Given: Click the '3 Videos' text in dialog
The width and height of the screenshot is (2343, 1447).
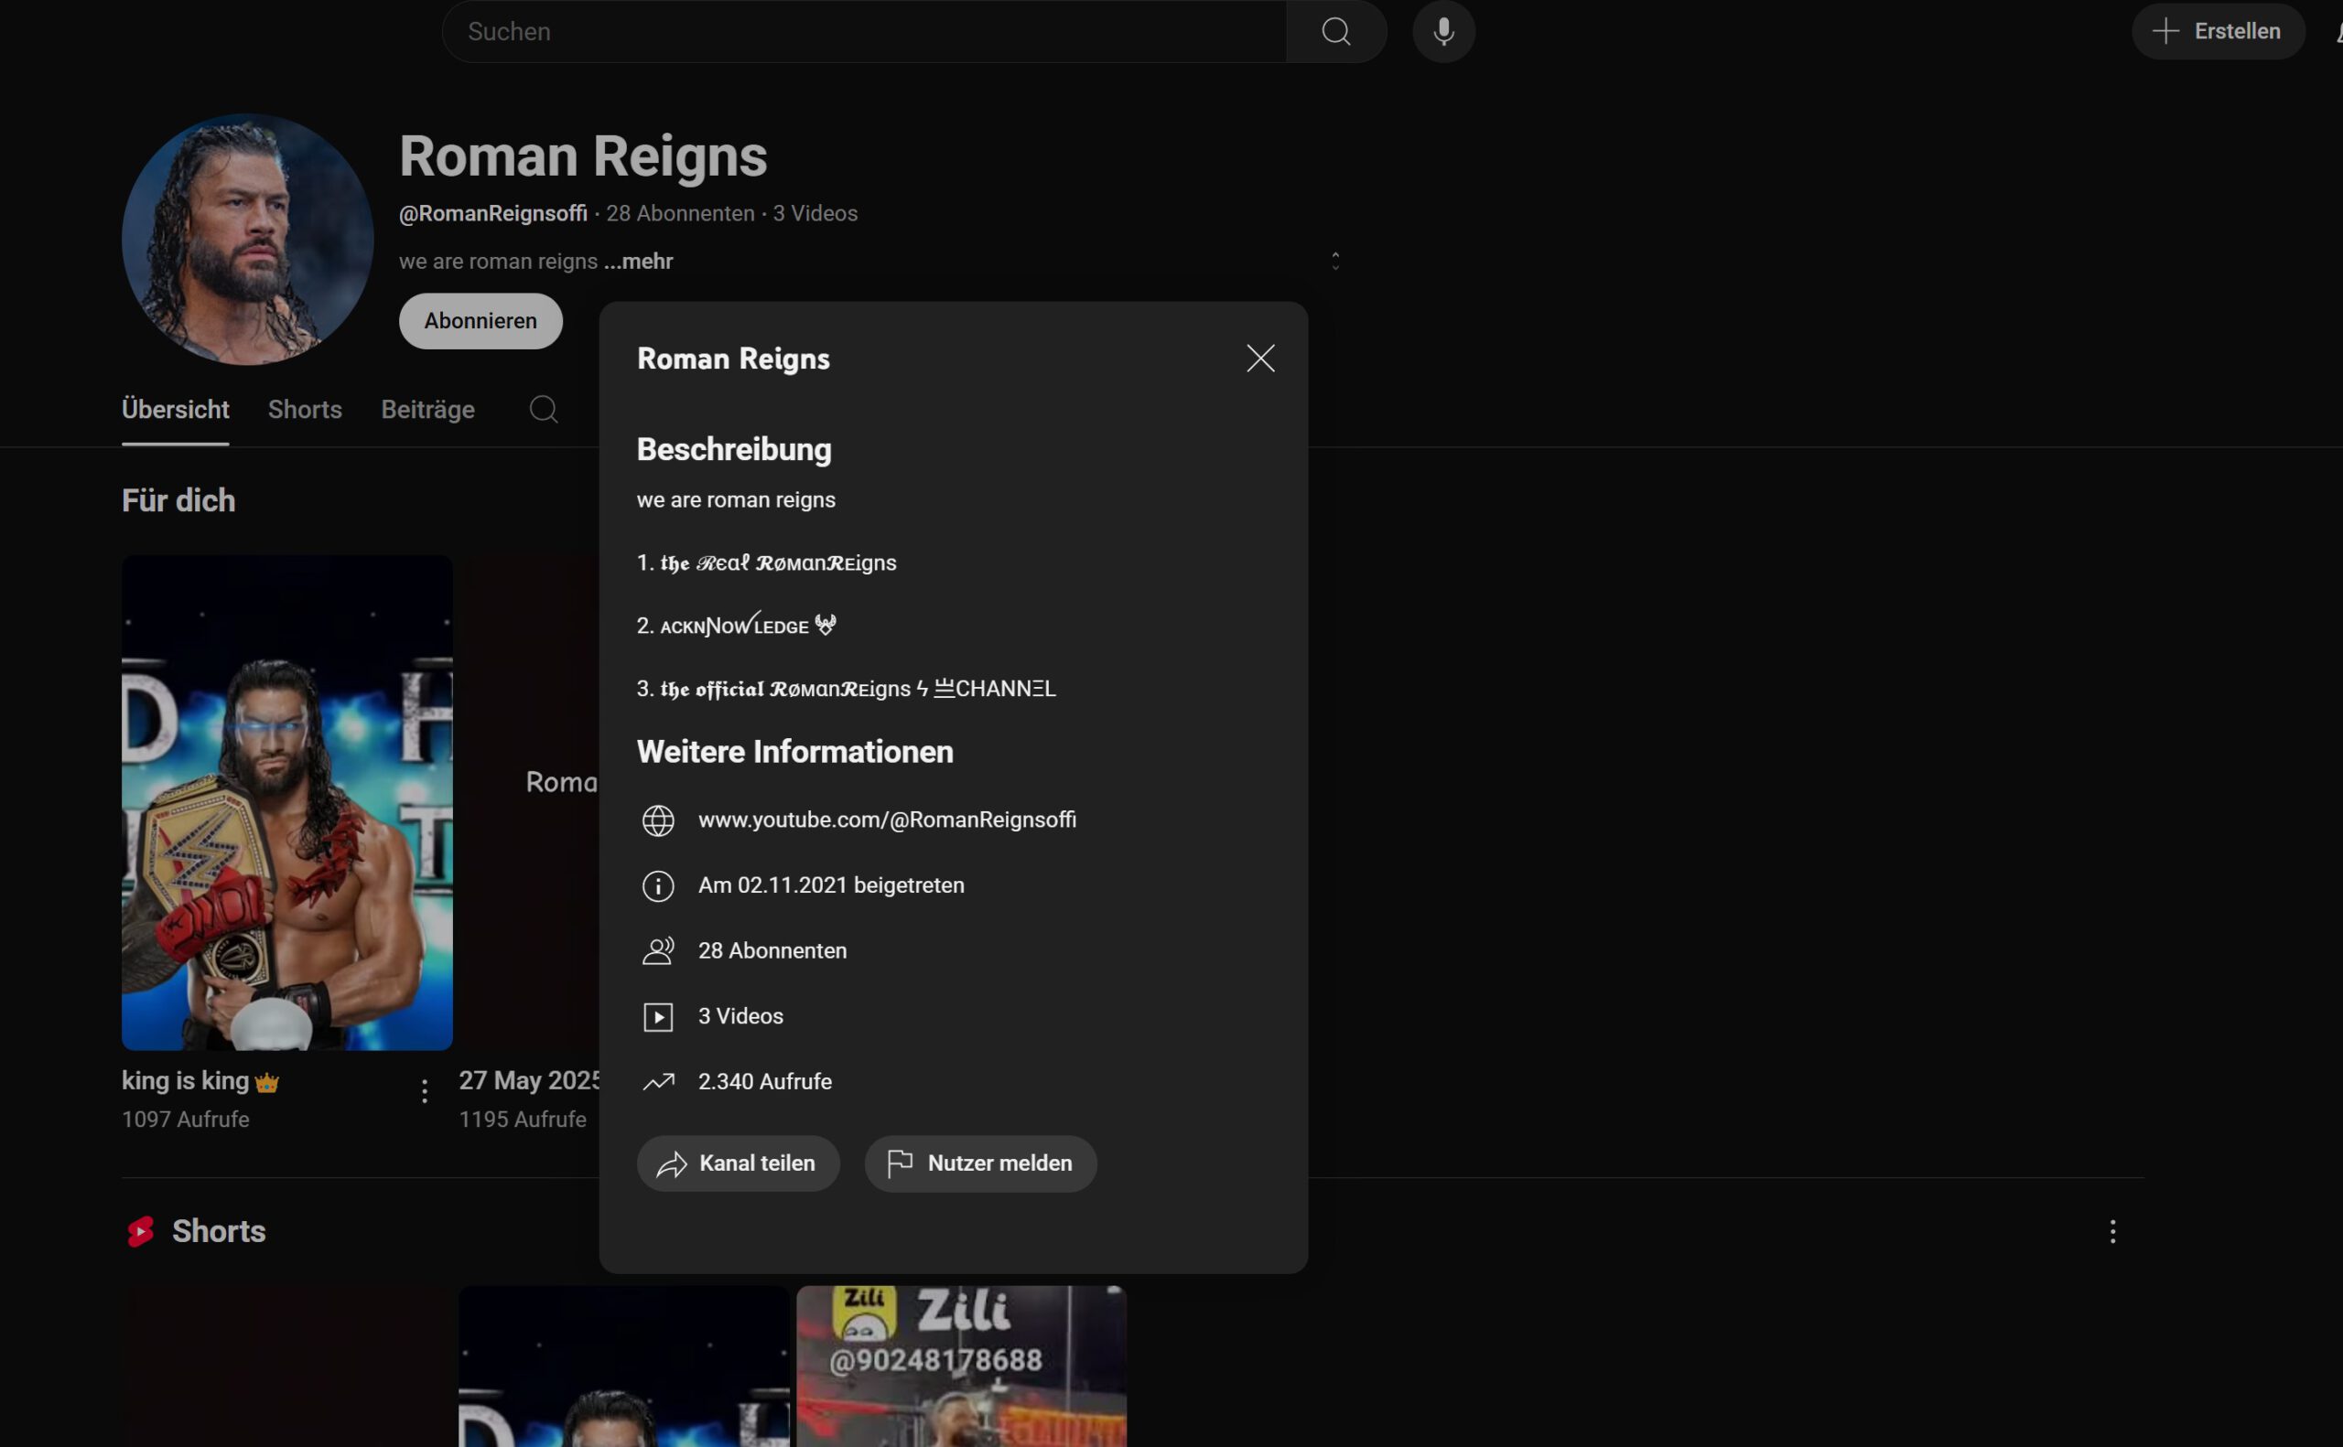Looking at the screenshot, I should [741, 1015].
